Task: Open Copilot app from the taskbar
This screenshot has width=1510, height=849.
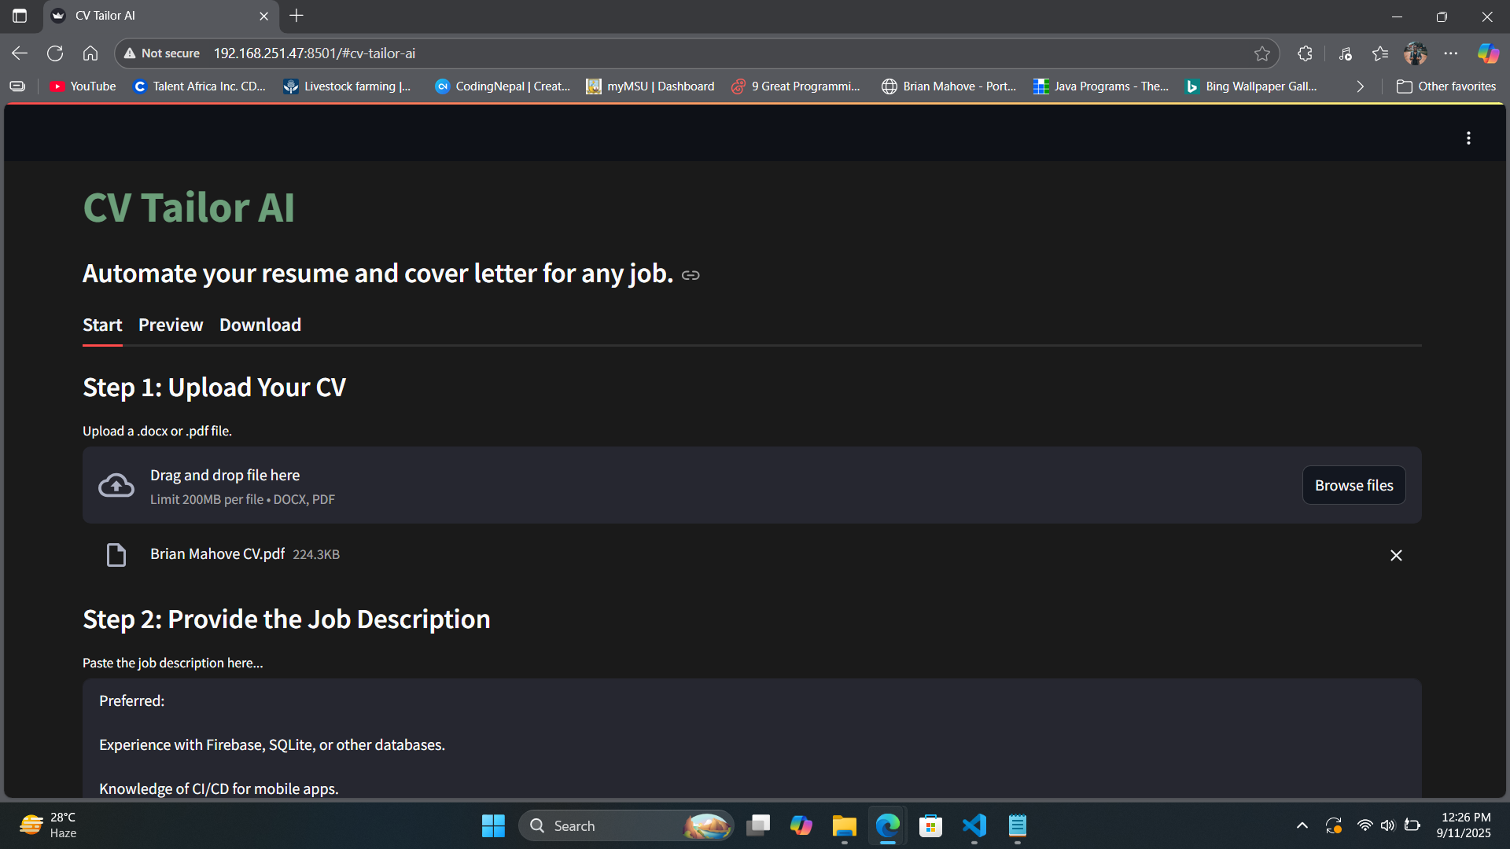Action: 801,826
